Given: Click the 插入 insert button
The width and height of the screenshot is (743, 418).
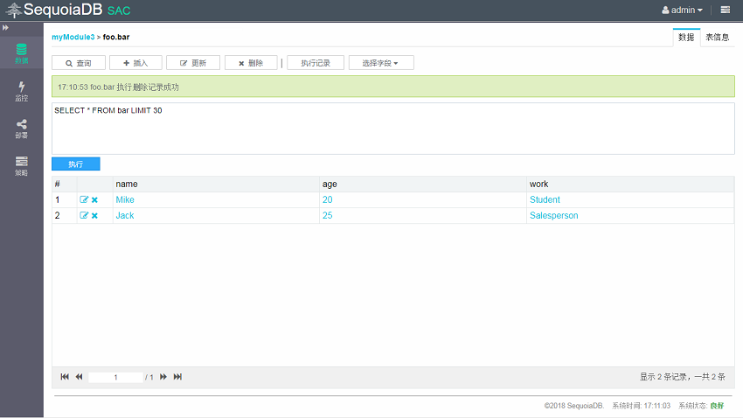Looking at the screenshot, I should 135,63.
